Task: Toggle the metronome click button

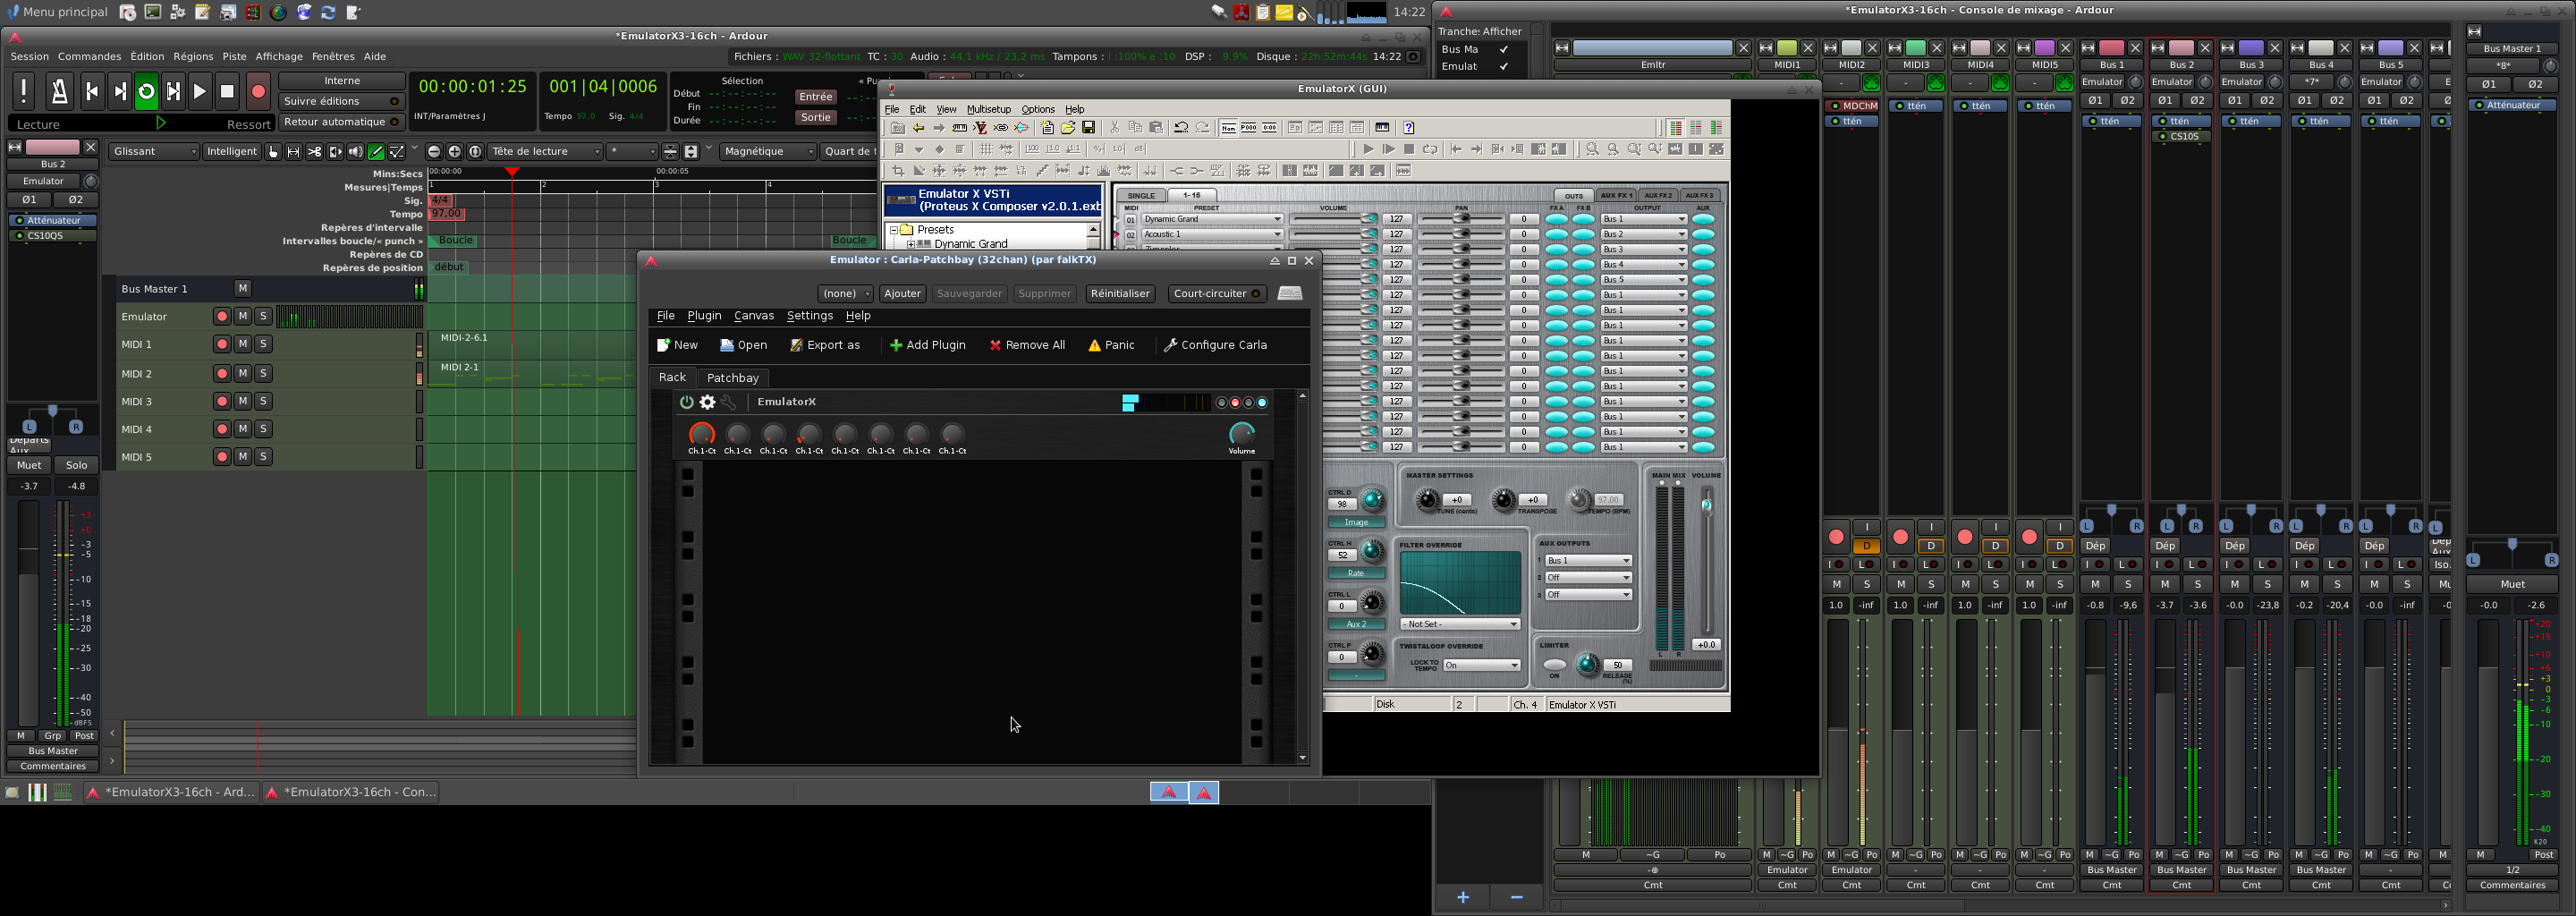Action: (59, 92)
